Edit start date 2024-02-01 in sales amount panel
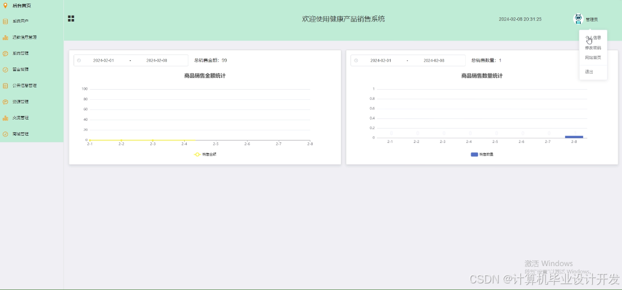 [103, 61]
